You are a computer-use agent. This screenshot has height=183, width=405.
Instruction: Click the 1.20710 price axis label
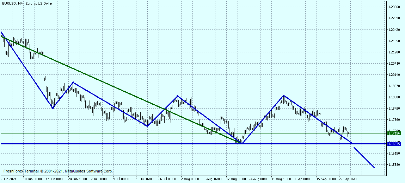pos(394,63)
